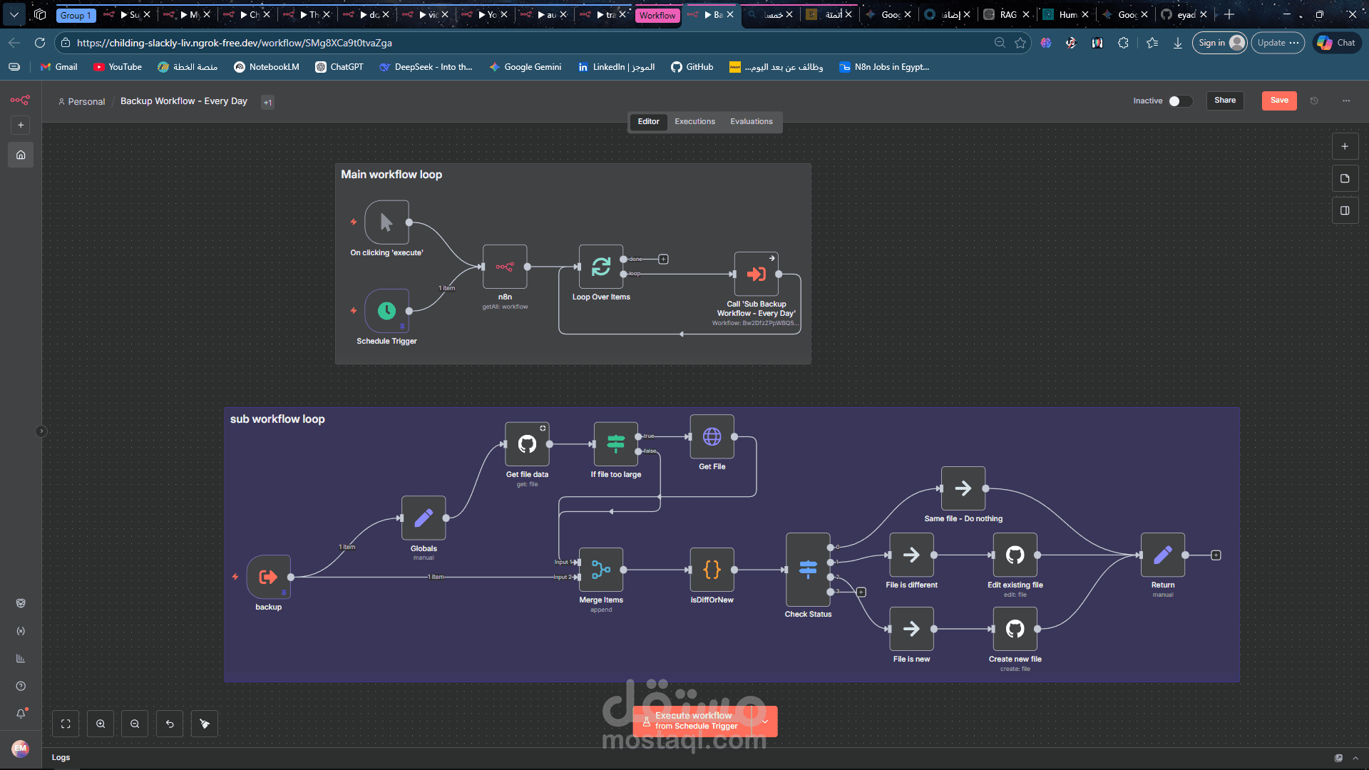Click the tidy up workflow icon

pyautogui.click(x=205, y=724)
